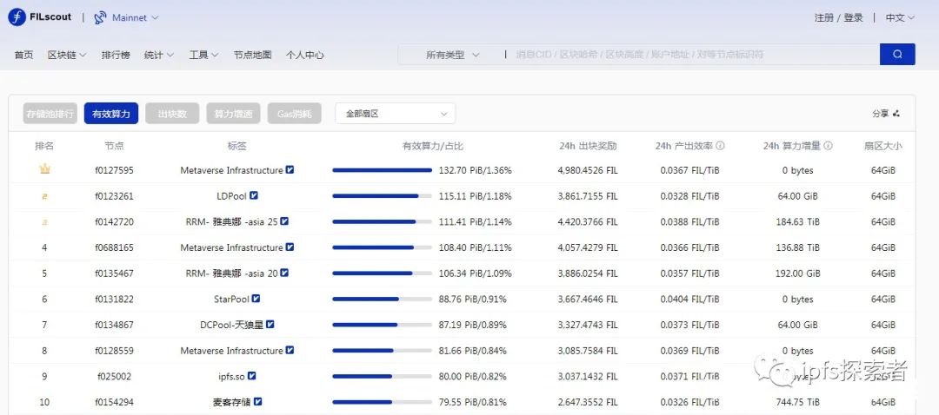Image resolution: width=939 pixels, height=415 pixels.
Task: Open node f025002
Action: pyautogui.click(x=115, y=376)
